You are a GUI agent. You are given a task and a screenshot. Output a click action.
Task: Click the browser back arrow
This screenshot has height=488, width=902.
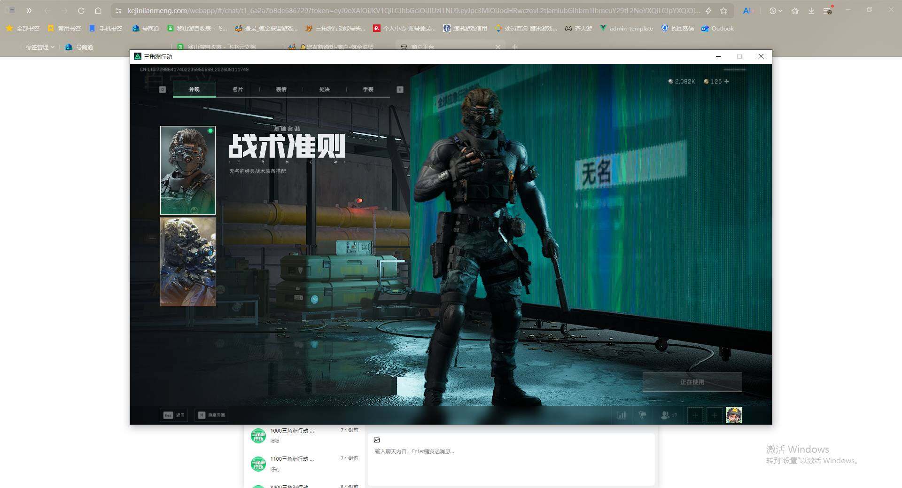coord(47,10)
